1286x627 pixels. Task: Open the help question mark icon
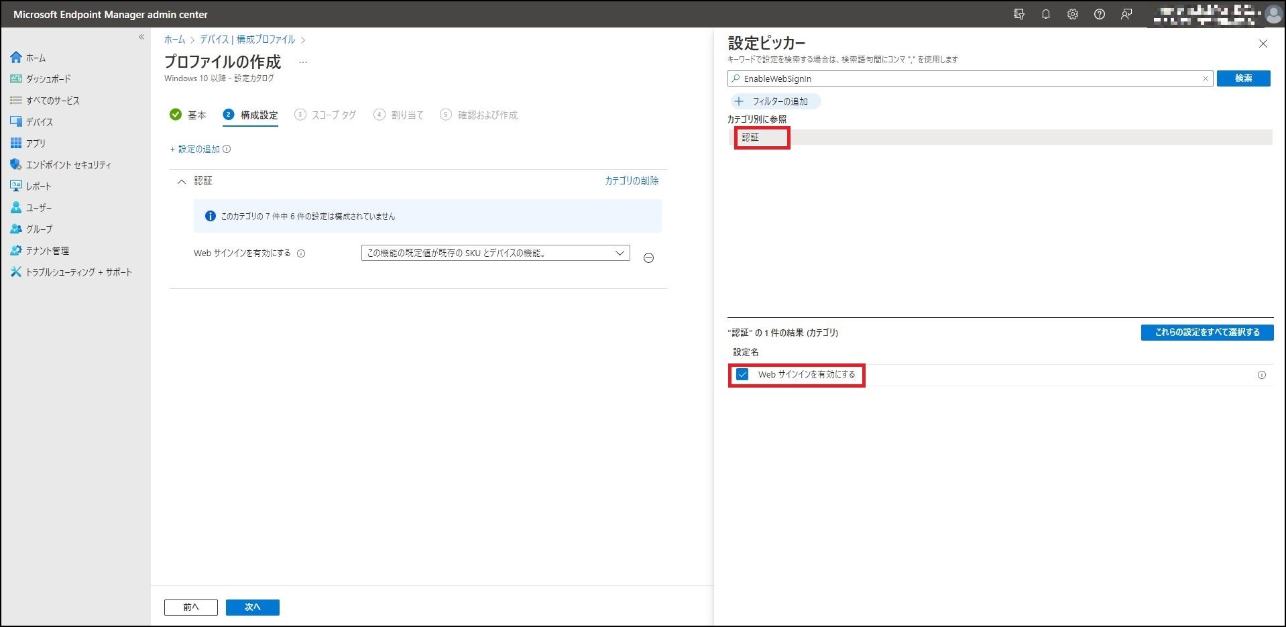(x=1100, y=14)
